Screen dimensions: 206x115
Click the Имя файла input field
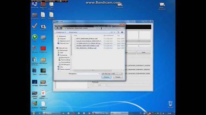click(x=88, y=74)
